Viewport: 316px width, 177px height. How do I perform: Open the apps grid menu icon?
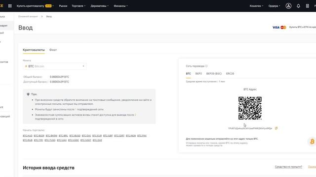(x=10, y=6)
